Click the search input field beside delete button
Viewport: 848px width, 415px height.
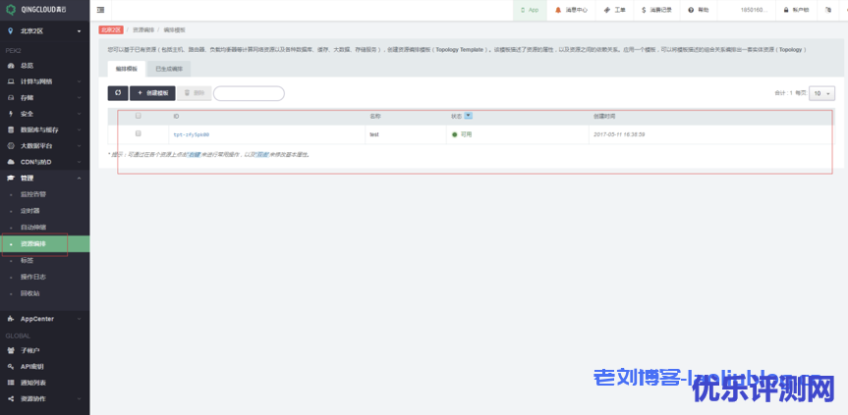249,93
